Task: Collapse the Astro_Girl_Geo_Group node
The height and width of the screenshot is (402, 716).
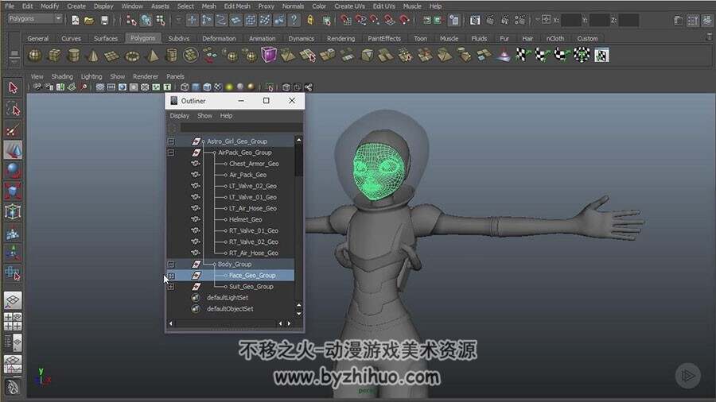Action: 171,141
